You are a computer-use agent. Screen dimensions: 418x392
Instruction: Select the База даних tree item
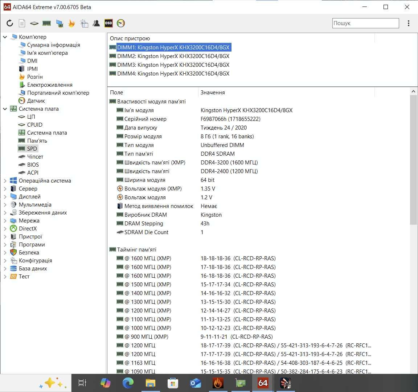coord(33,269)
